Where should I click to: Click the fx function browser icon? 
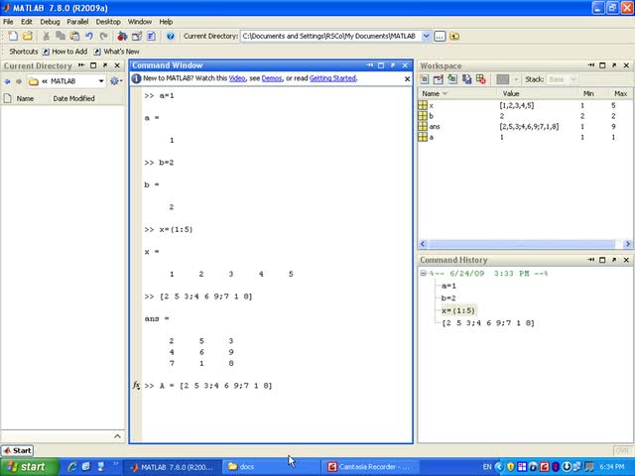136,386
